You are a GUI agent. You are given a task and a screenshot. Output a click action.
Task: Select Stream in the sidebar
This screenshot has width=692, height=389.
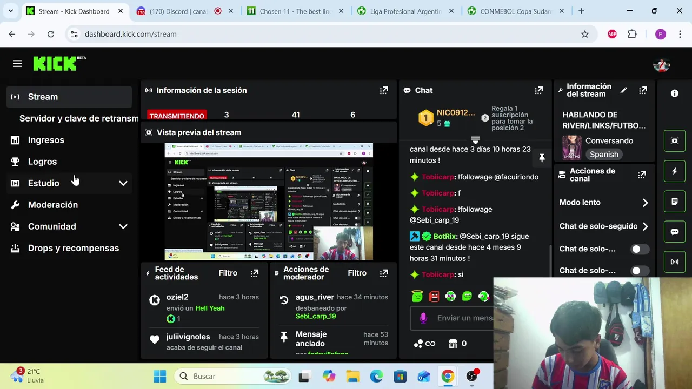pos(69,97)
